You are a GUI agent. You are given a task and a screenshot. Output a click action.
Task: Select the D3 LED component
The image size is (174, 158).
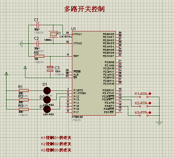click(x=47, y=109)
